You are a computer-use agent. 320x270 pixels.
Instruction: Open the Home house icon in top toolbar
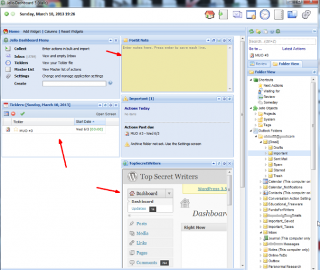point(210,15)
